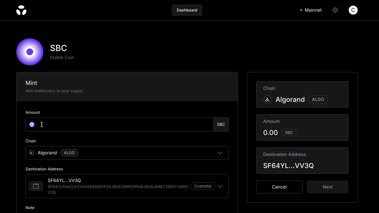
Task: Click the Algorand chain icon in summary panel
Action: (267, 99)
